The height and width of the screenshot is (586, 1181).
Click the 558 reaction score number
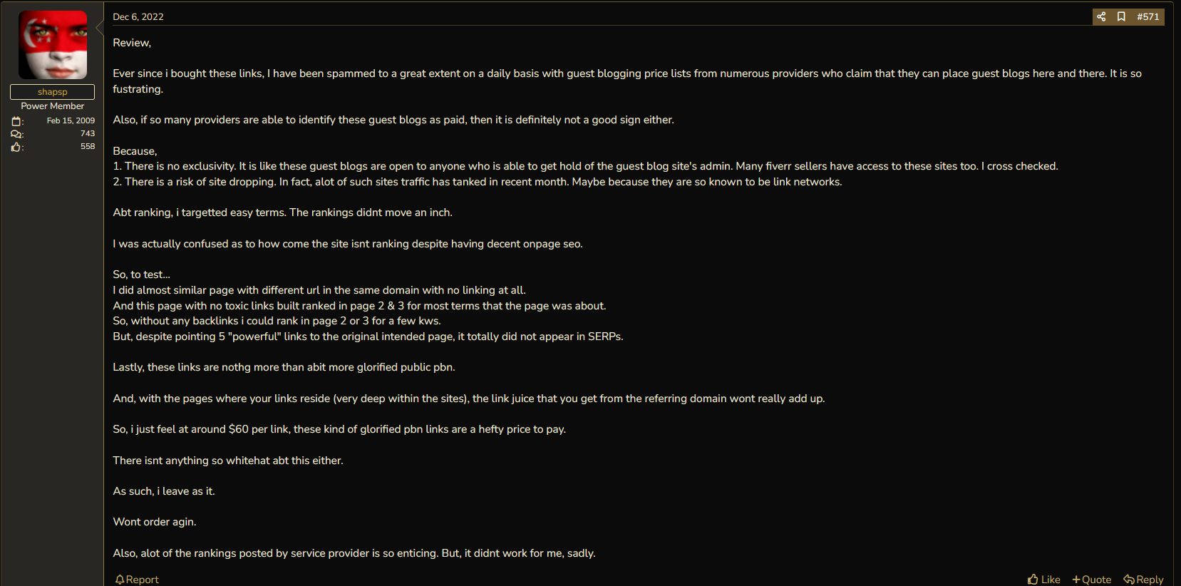[88, 146]
